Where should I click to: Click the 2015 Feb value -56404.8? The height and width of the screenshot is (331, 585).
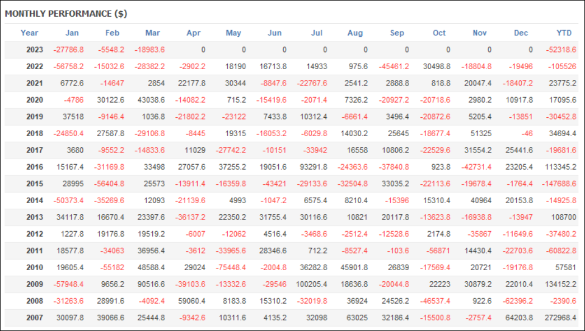point(109,183)
